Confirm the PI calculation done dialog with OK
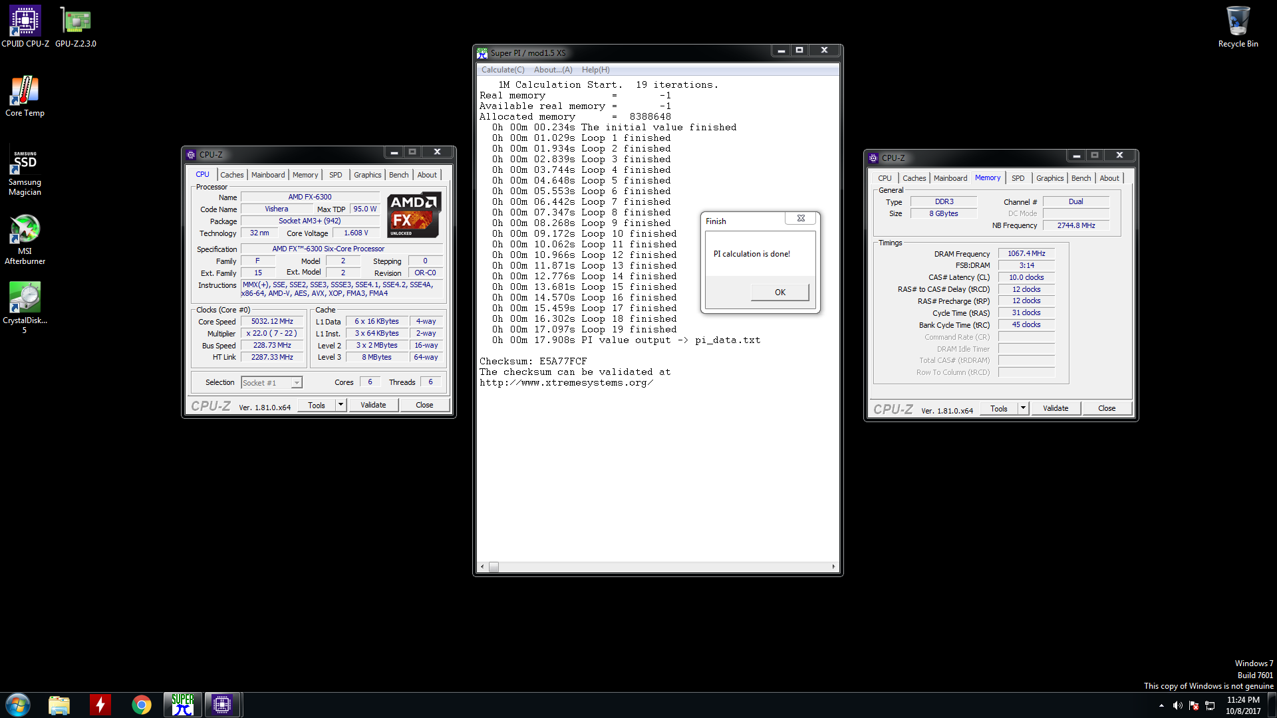Image resolution: width=1277 pixels, height=718 pixels. 780,293
